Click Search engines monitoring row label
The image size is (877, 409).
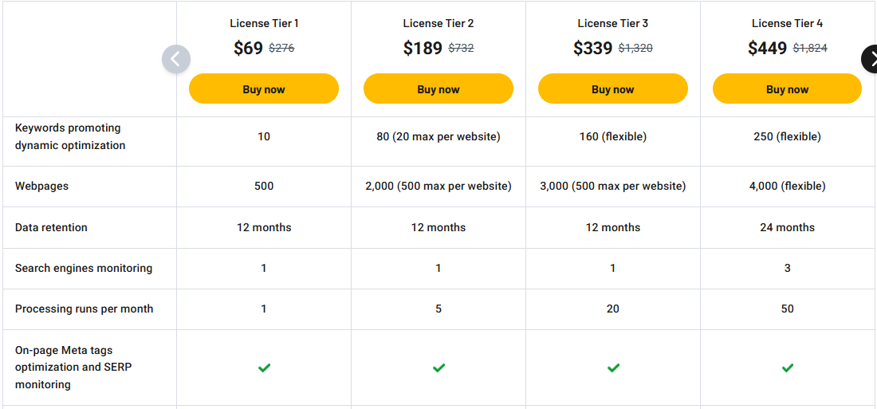pos(84,268)
